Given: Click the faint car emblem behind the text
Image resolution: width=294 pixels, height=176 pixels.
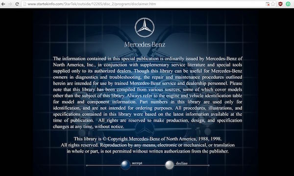Looking at the screenshot, I should point(145,129).
